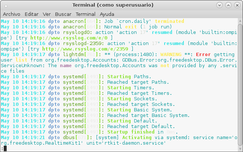
Task: Click the scrollbar up arrow
Action: coord(240,21)
